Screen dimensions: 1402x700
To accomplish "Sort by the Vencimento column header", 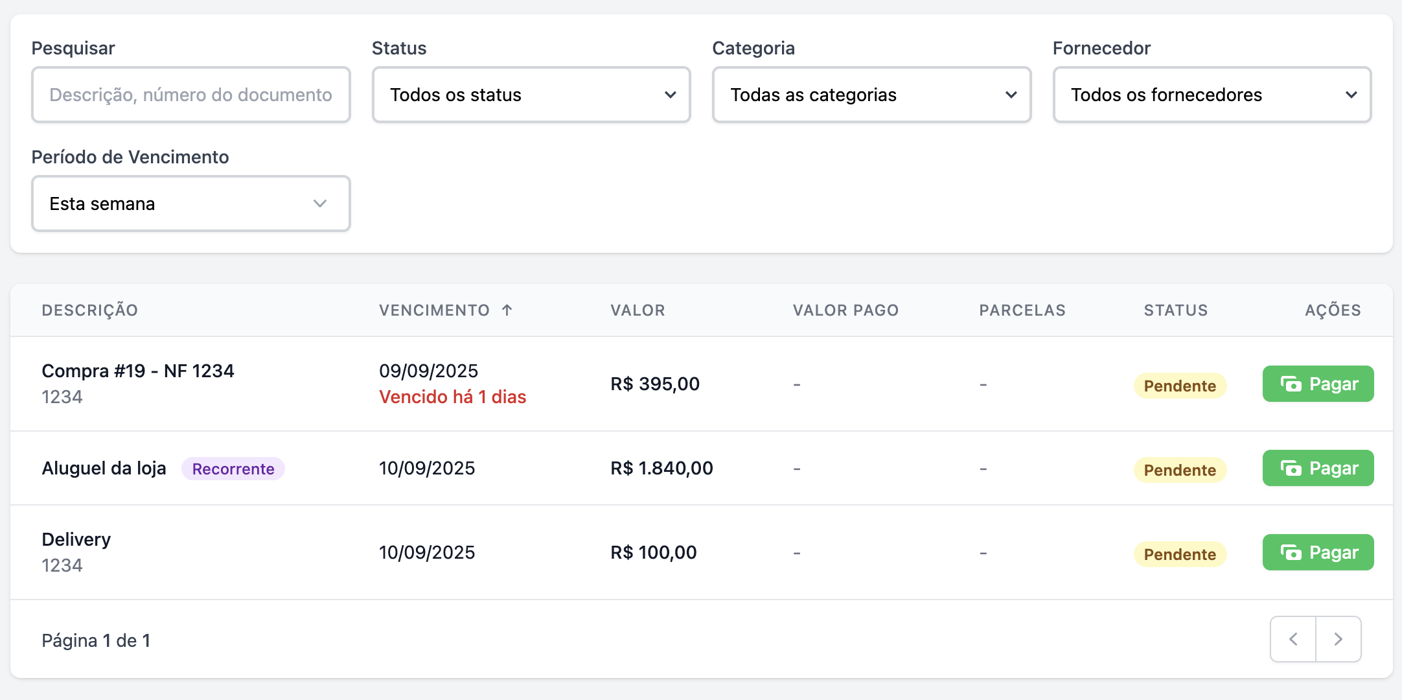I will coord(434,310).
